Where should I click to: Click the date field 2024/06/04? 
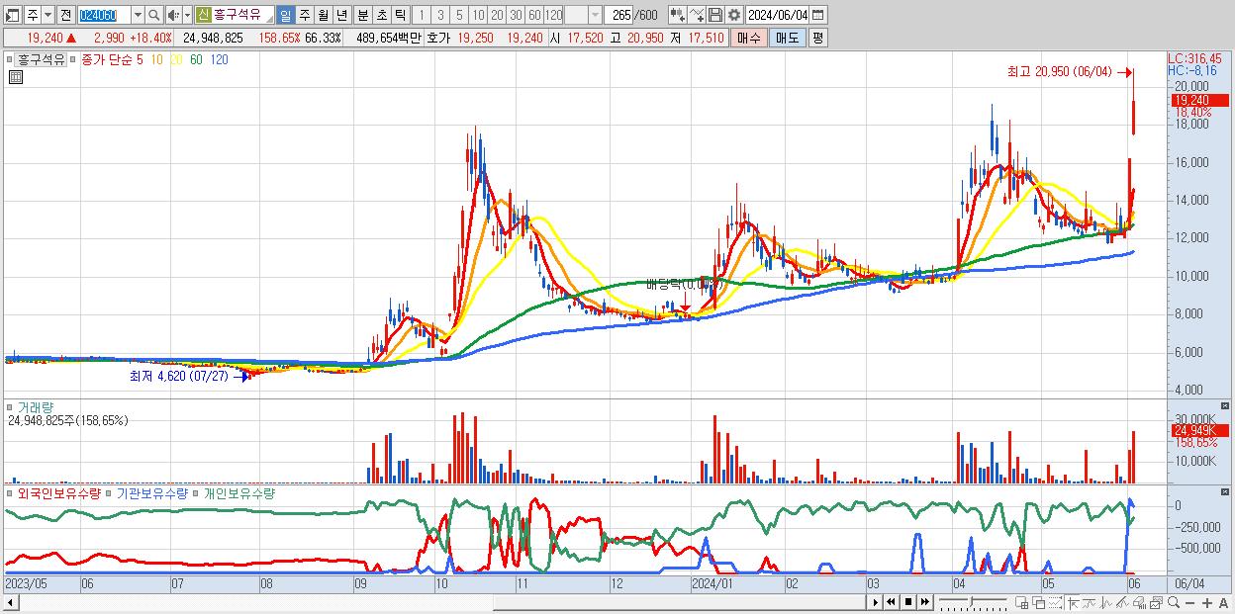(x=778, y=15)
